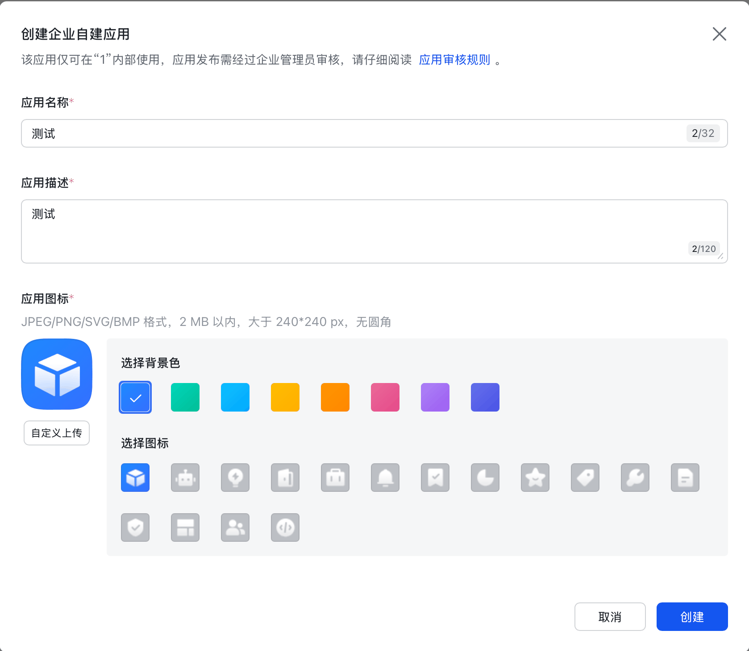Choose the people group icon
This screenshot has width=749, height=651.
coord(235,527)
